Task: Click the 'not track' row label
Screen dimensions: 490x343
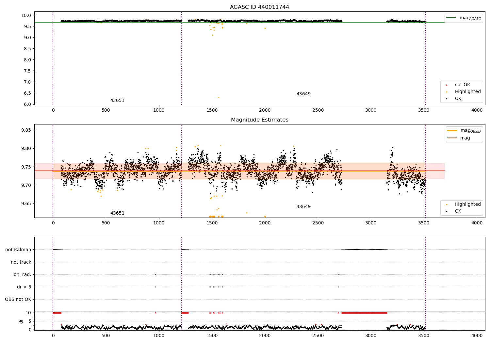Action: pyautogui.click(x=21, y=262)
